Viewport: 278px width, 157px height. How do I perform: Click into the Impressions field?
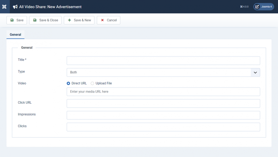[x=163, y=115]
